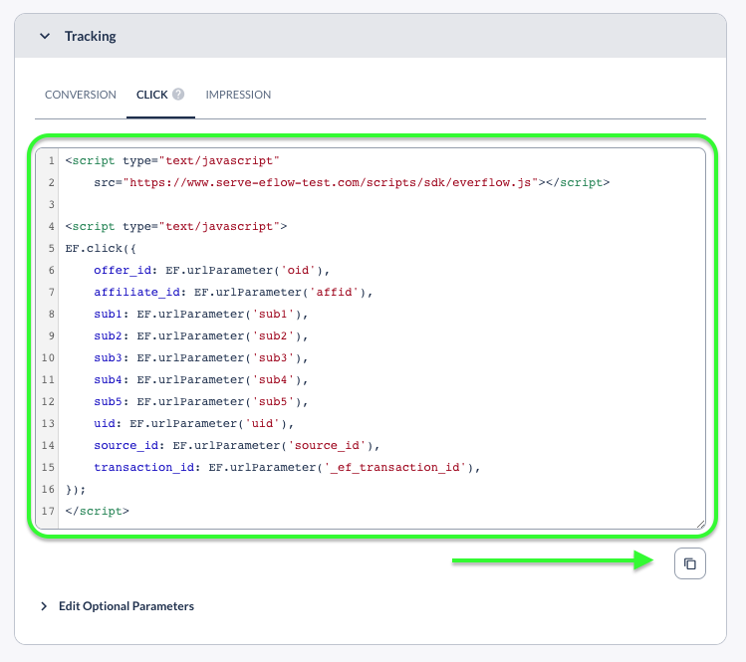Click the empty line 3 in code editor
The height and width of the screenshot is (662, 746).
(381, 204)
